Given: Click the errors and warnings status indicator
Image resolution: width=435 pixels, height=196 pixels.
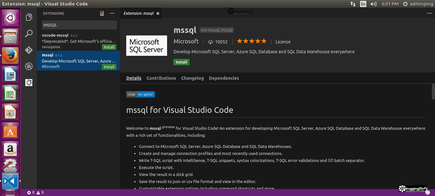Looking at the screenshot, I should 36,193.
